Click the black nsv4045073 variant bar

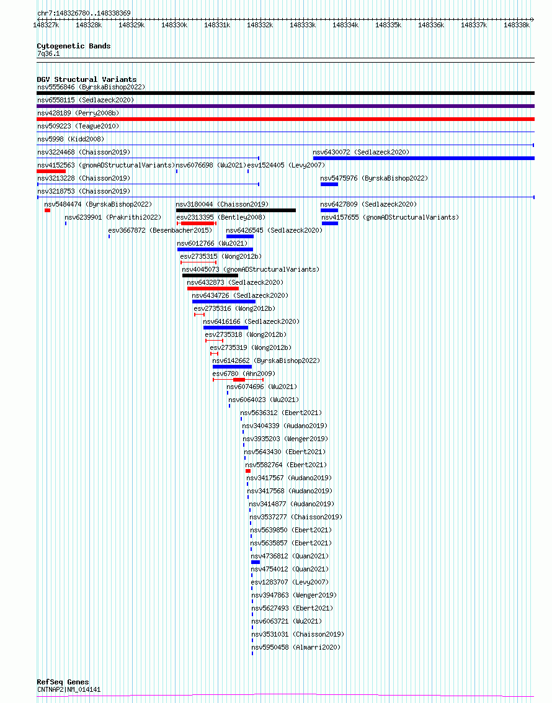(210, 275)
